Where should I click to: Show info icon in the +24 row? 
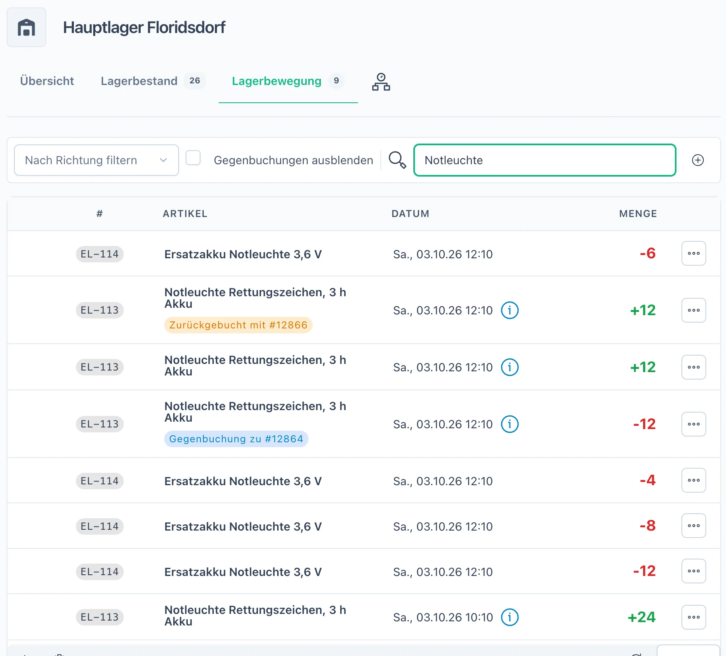(510, 617)
